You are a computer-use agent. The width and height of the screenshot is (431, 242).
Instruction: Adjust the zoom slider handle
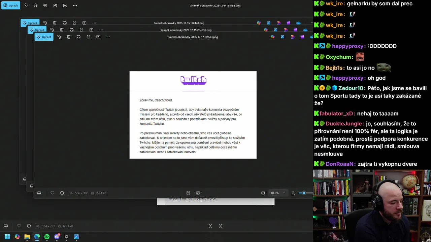coord(304,193)
